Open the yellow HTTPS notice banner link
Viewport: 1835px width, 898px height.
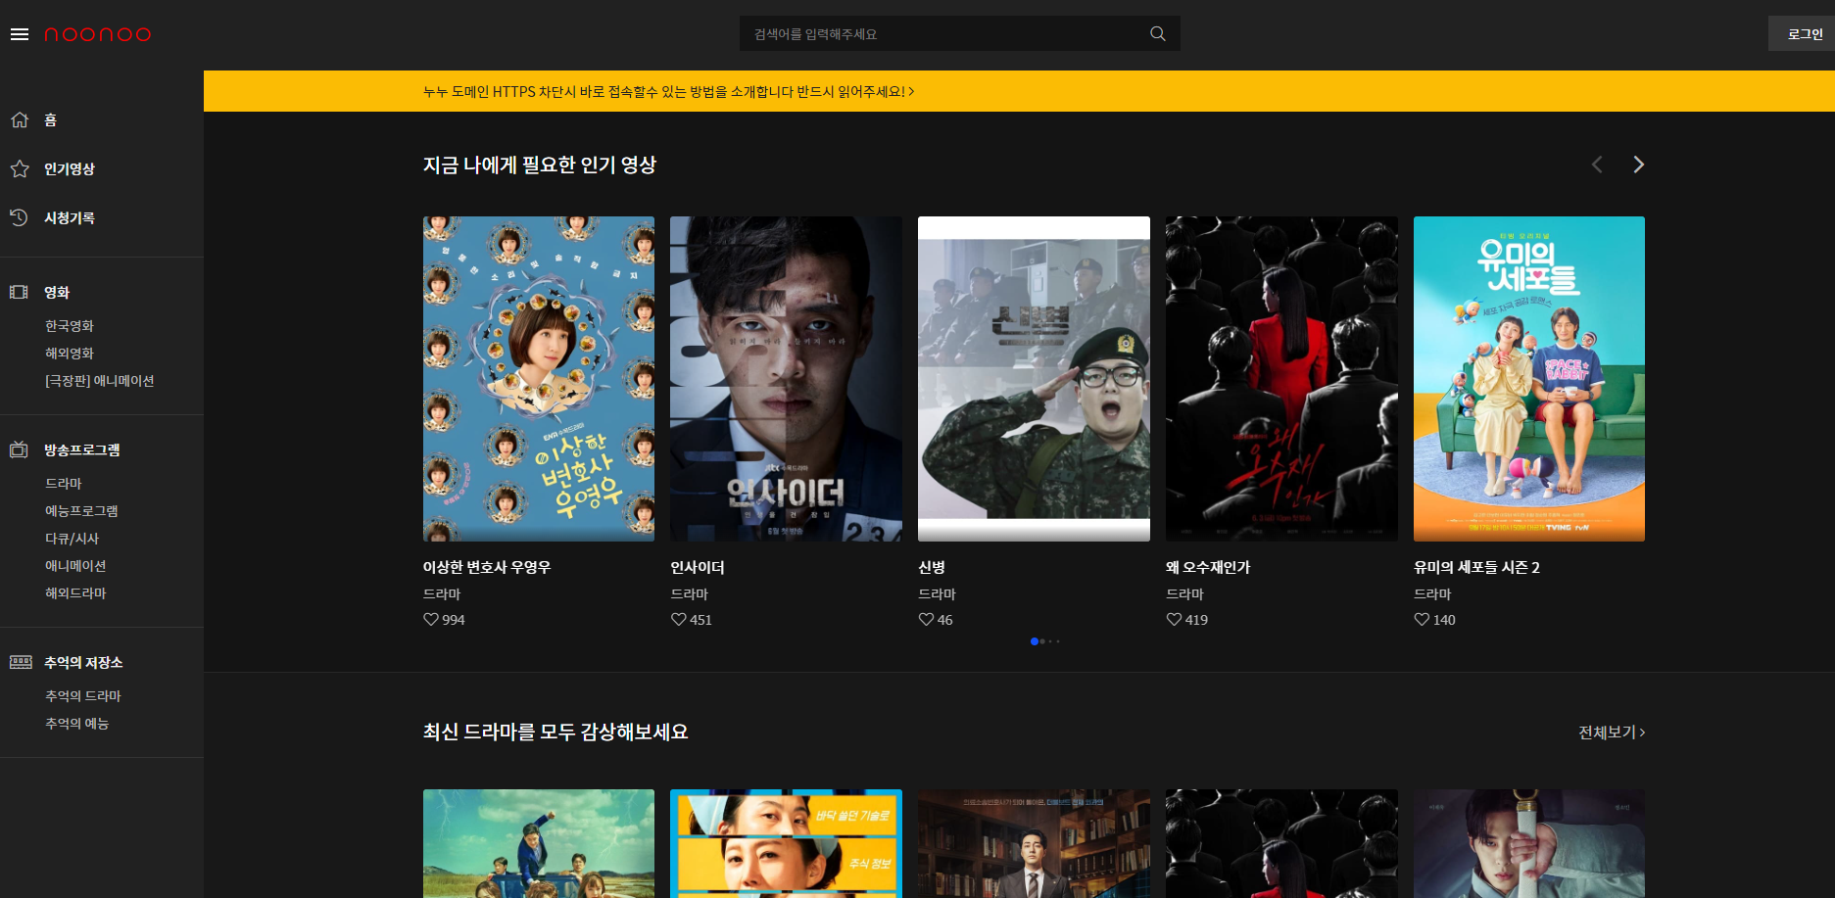[x=668, y=91]
